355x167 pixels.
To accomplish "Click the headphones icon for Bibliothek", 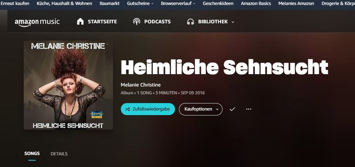I will click(190, 22).
